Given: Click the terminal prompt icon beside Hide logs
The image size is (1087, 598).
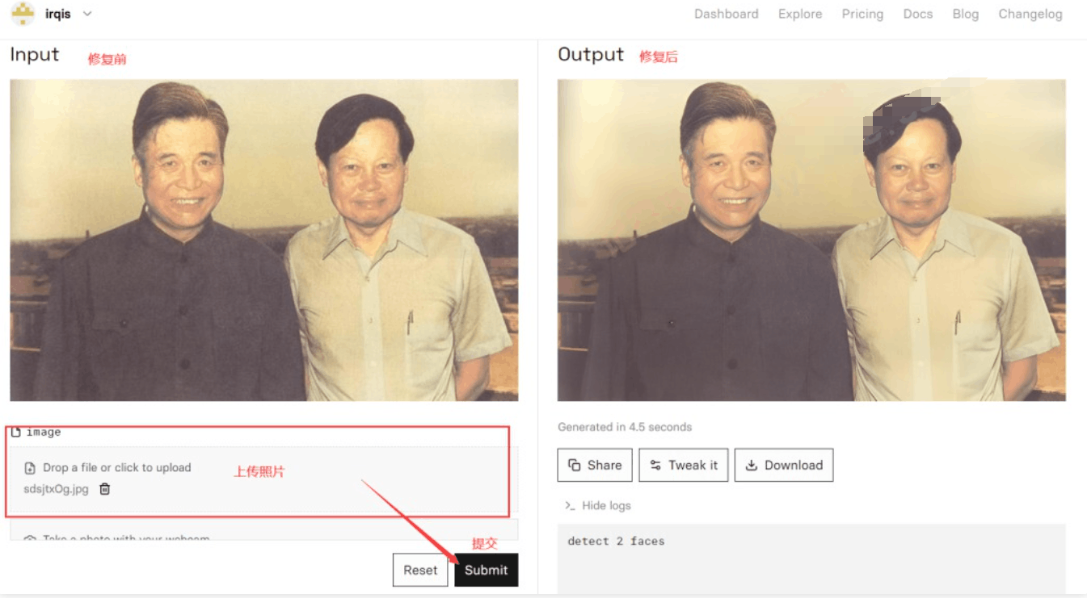Looking at the screenshot, I should pos(570,506).
